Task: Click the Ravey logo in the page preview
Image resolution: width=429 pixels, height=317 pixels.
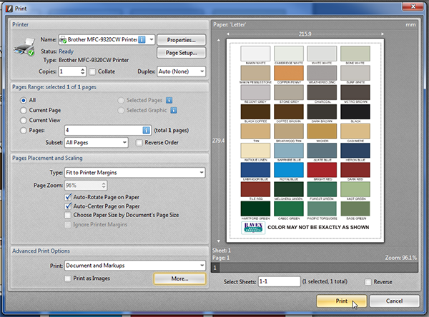Action: [253, 228]
